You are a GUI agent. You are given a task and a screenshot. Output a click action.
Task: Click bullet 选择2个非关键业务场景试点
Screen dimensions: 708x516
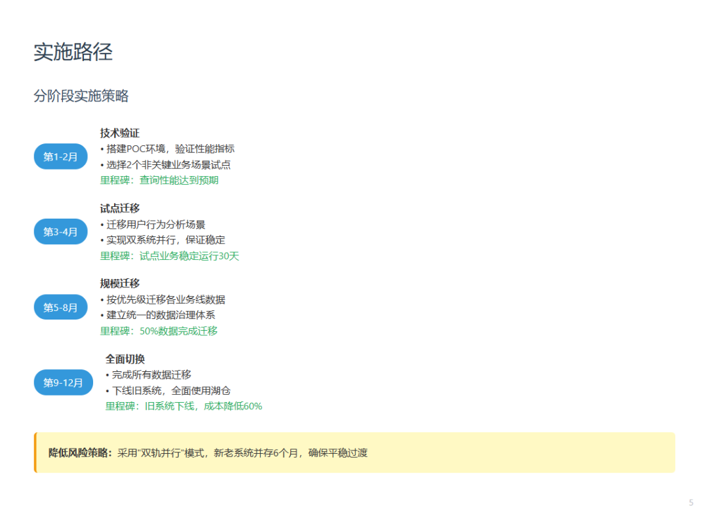(165, 164)
